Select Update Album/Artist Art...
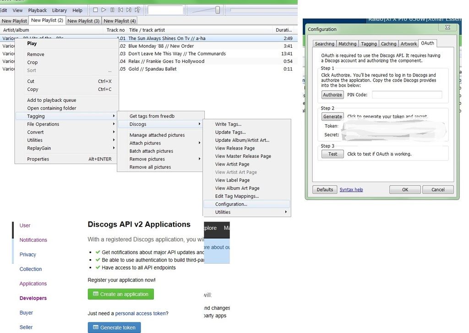This screenshot has height=333, width=469. 247,140
